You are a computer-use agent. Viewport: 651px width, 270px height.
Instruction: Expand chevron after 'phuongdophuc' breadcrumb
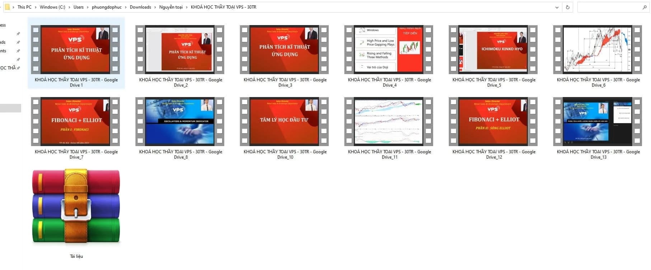[x=126, y=7]
